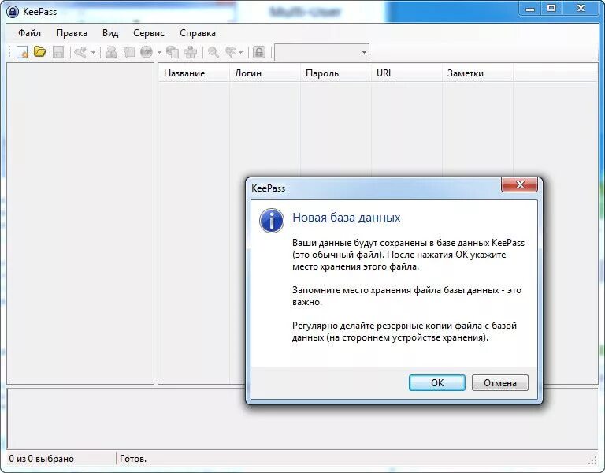Open the quick search combo box

(x=321, y=53)
